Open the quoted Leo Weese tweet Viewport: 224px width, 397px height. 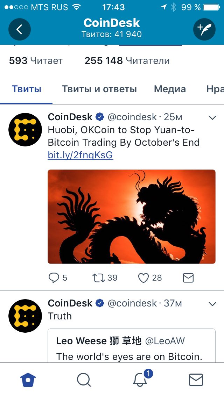[131, 346]
